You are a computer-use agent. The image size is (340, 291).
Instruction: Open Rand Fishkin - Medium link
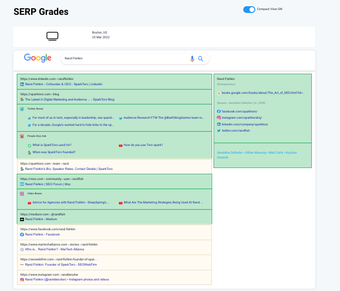coord(41,219)
